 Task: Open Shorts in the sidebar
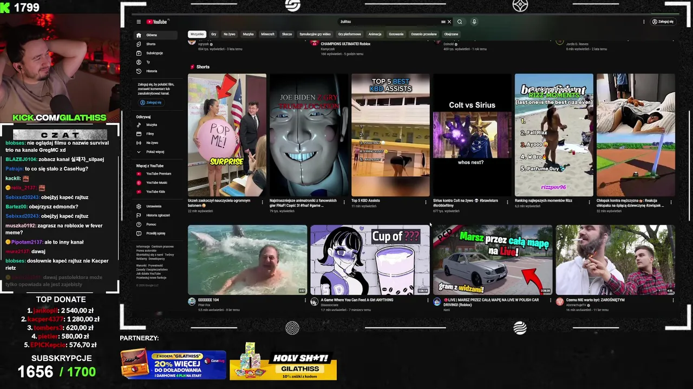pos(155,44)
